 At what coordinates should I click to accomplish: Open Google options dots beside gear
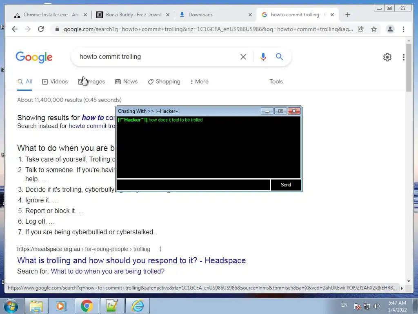pyautogui.click(x=404, y=57)
